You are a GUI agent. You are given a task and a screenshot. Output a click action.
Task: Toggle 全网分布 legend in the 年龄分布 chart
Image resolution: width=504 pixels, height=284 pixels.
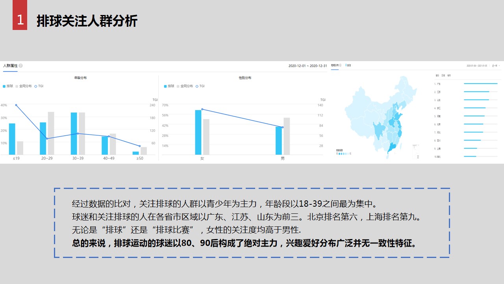click(24, 86)
